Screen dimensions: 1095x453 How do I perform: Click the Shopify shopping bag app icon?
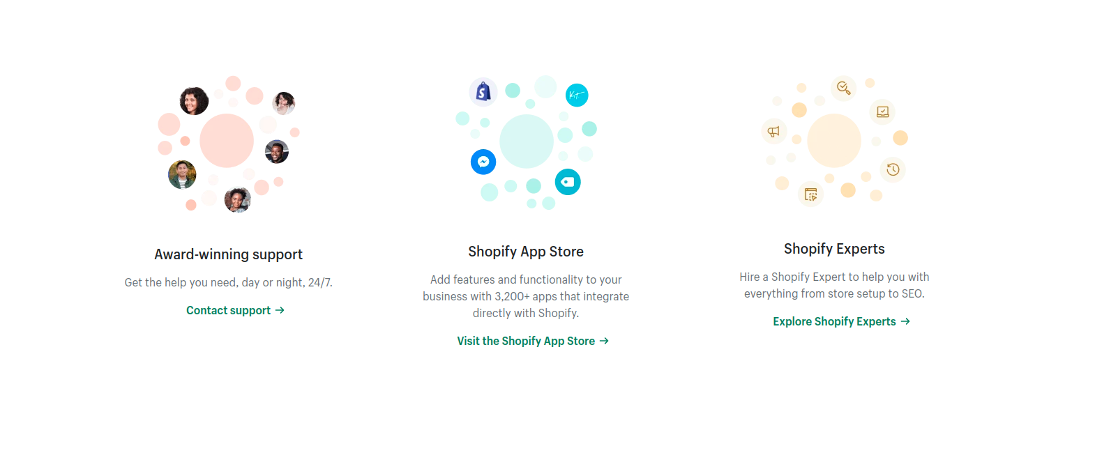point(483,91)
